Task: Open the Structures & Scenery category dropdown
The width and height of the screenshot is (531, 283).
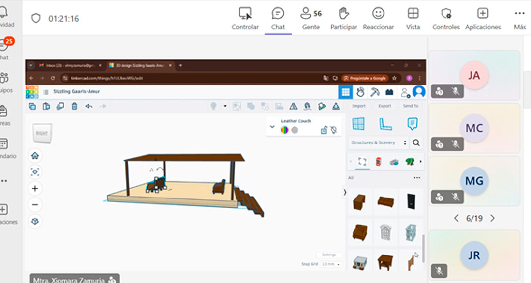Action: (378, 142)
